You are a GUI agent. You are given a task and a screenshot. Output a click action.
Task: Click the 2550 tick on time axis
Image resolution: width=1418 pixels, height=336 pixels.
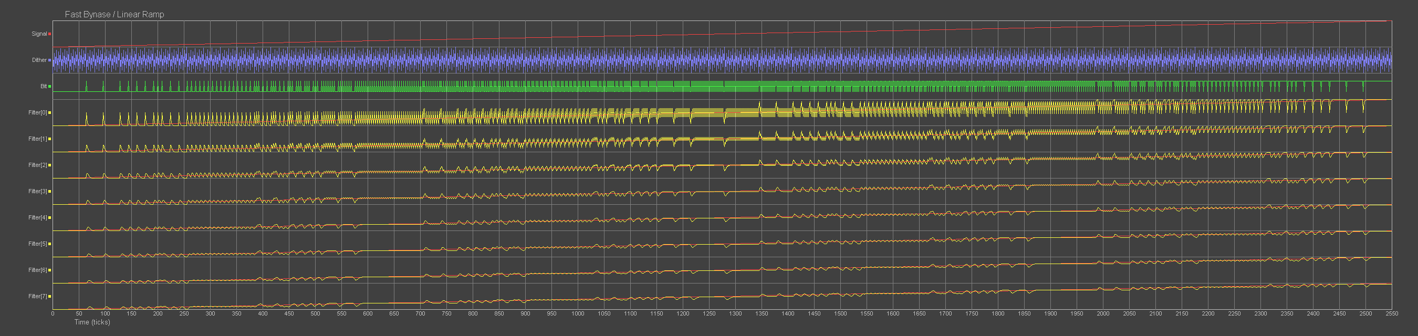coord(1392,313)
